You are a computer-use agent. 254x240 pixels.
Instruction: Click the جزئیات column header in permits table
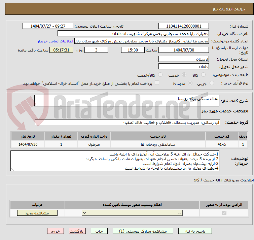pyautogui.click(x=37, y=205)
